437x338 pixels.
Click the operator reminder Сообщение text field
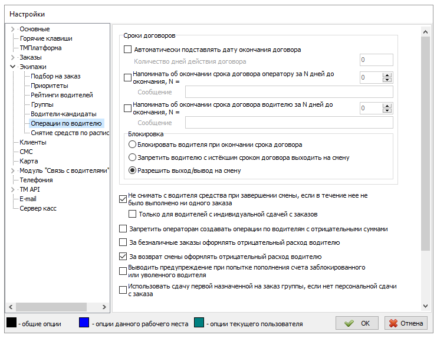coord(288,91)
